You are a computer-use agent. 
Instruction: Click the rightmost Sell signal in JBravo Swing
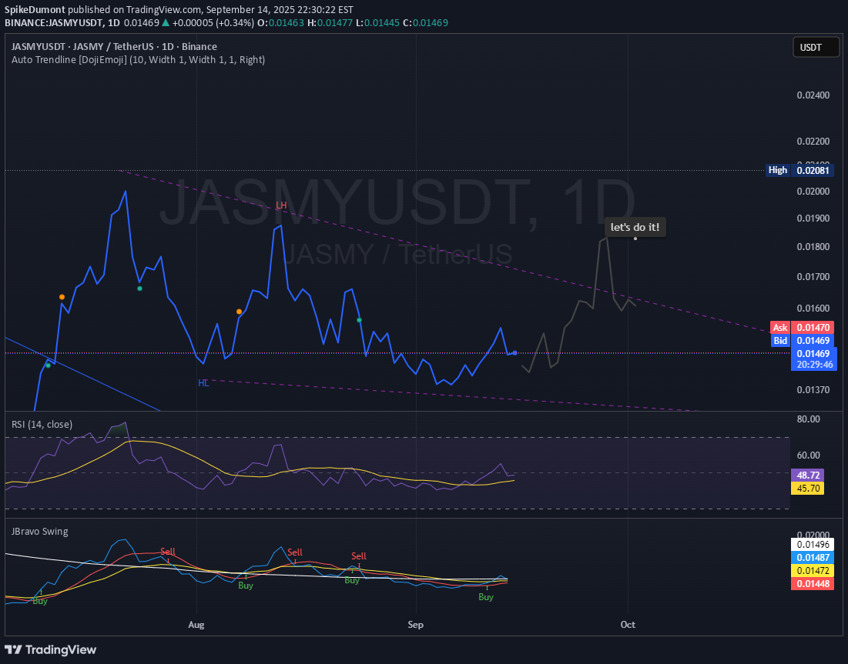point(359,556)
